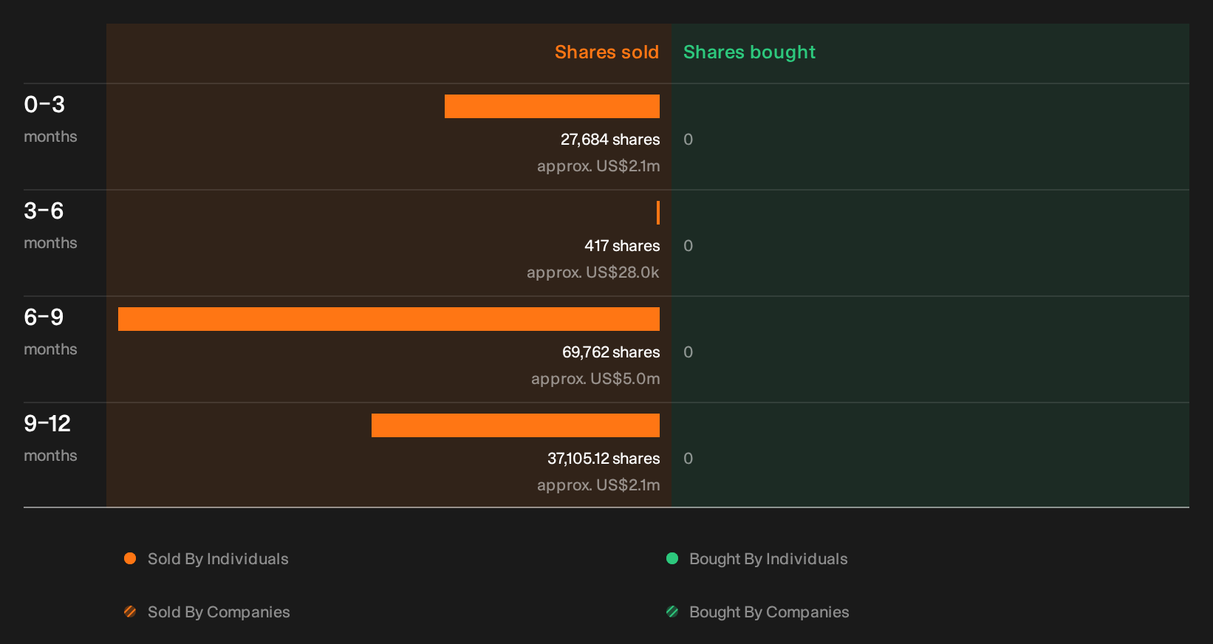1213x644 pixels.
Task: Click the 69,762 shares value
Action: click(611, 352)
